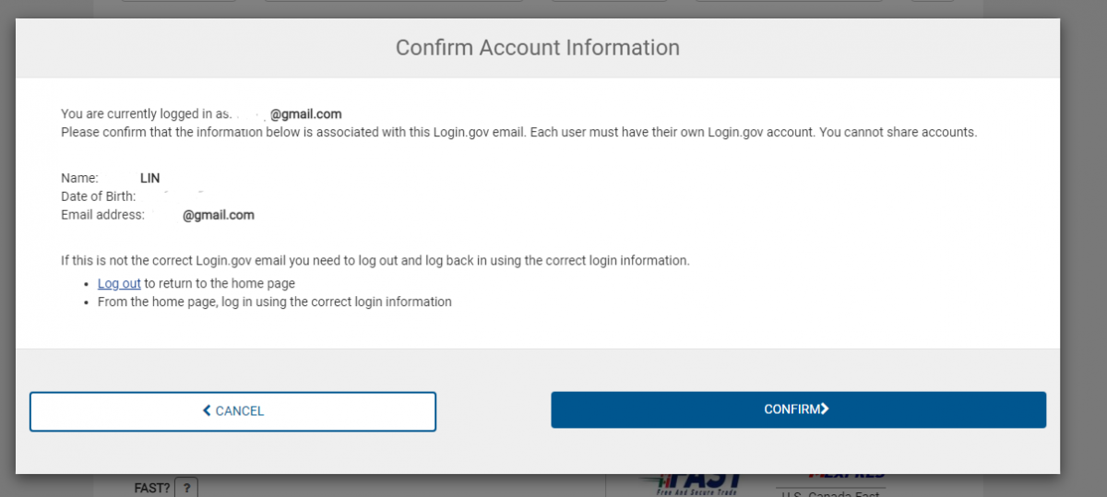Click the CONFIRM button
Viewport: 1107px width, 497px height.
coord(798,409)
